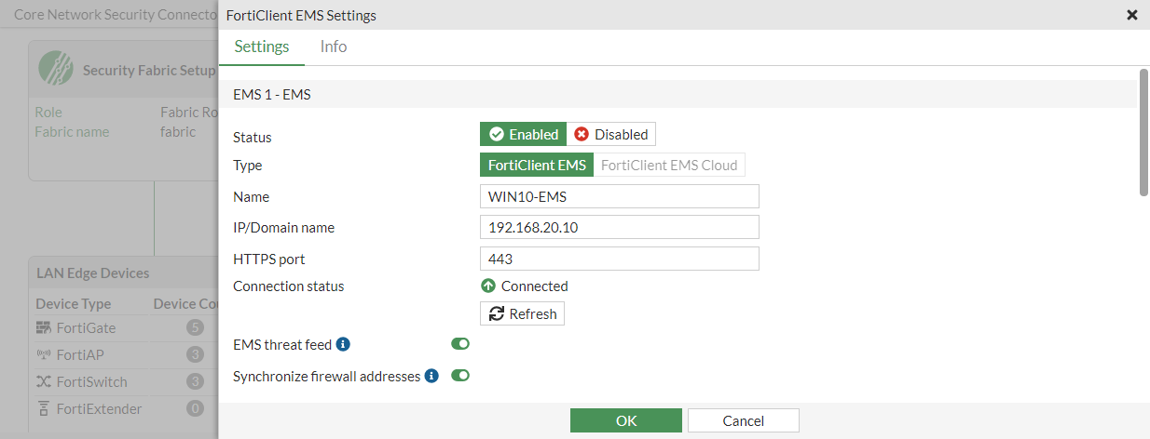This screenshot has width=1150, height=439.
Task: Click the FortiGate device icon
Action: tap(44, 328)
